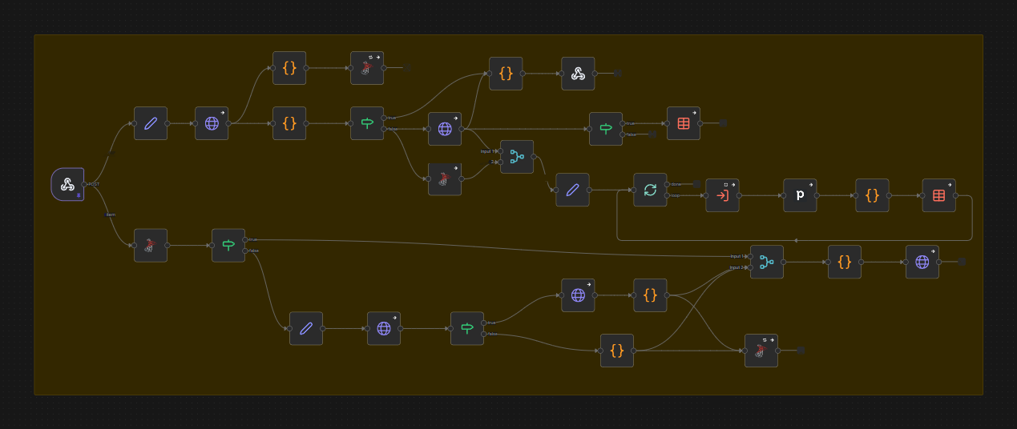Select the Webhook trigger node labeled POST
The width and height of the screenshot is (1017, 429).
(x=67, y=184)
